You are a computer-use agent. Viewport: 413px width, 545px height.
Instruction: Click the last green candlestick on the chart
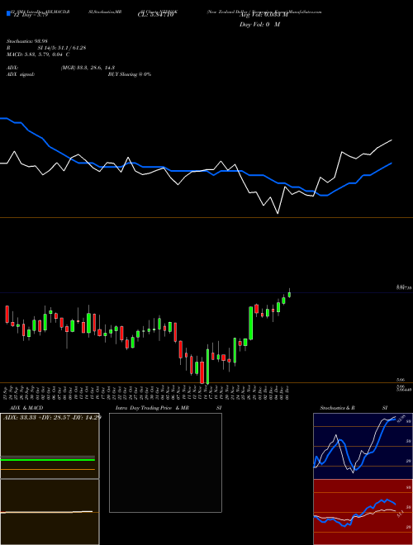(289, 294)
